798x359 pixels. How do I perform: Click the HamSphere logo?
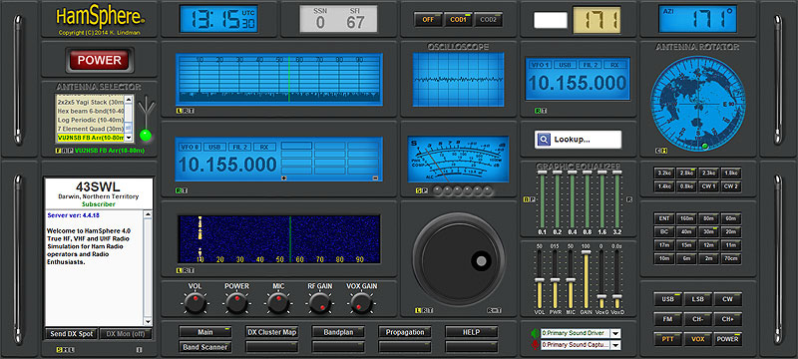101,17
